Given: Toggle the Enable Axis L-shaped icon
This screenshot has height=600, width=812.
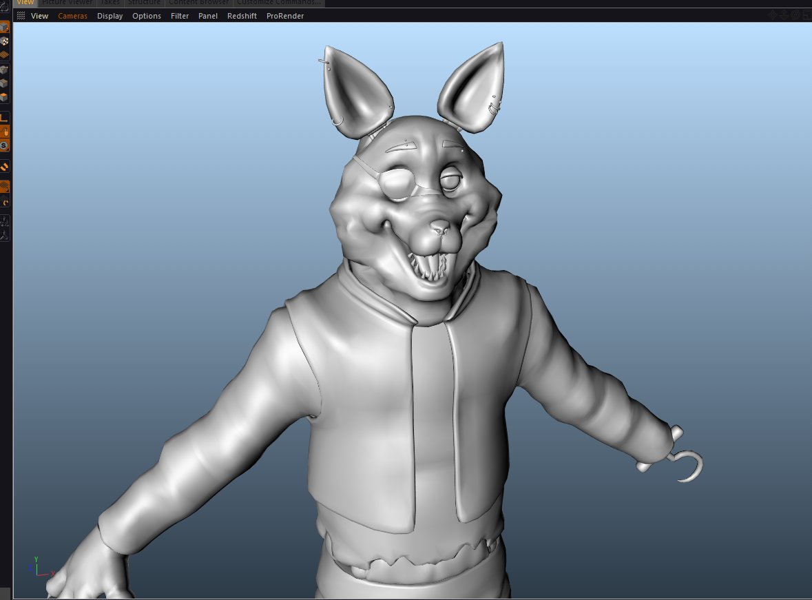Looking at the screenshot, I should pos(4,118).
